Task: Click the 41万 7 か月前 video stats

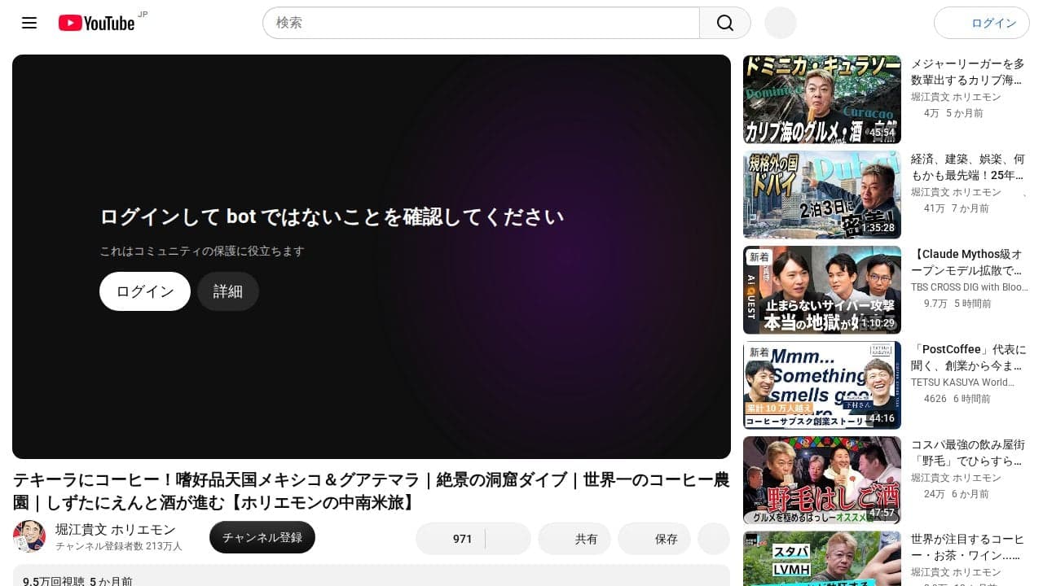Action: (957, 208)
